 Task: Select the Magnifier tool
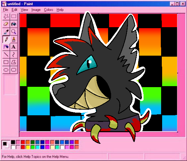point(14,31)
